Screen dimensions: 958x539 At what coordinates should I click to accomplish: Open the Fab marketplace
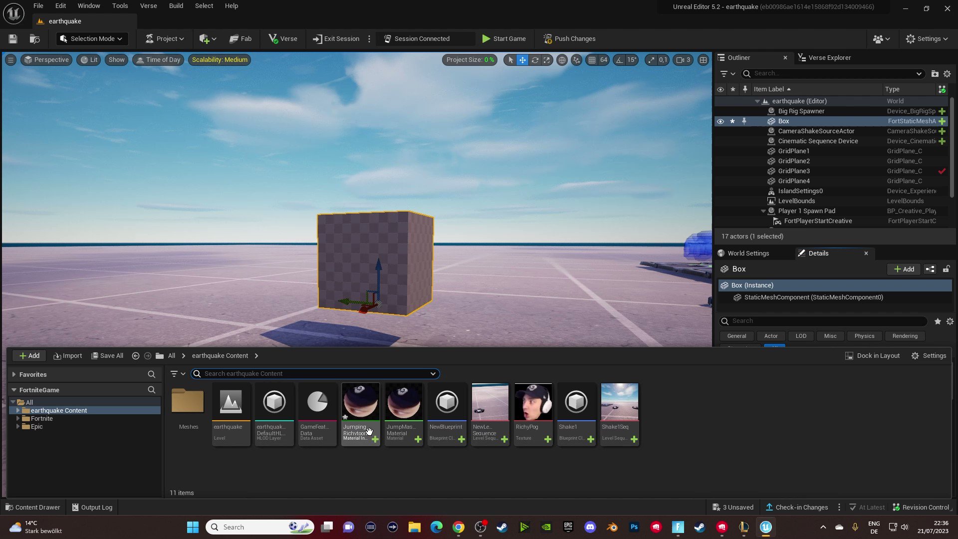click(240, 38)
